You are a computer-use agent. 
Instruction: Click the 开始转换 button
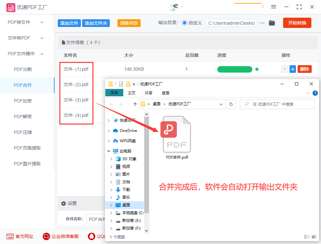(297, 23)
